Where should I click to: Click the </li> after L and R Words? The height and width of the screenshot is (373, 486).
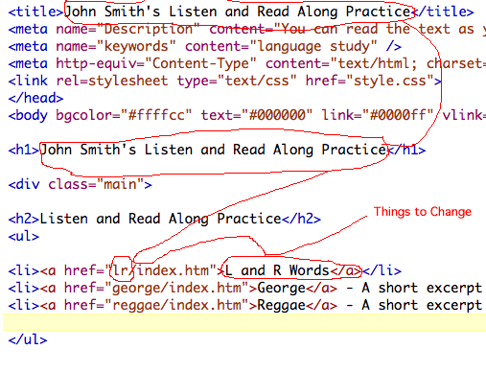(x=382, y=271)
